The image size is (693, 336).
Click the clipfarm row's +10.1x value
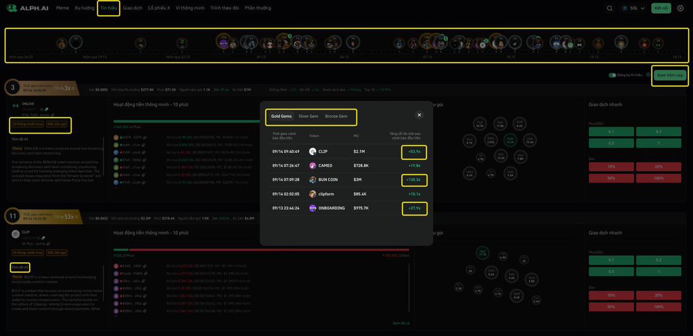pos(414,194)
